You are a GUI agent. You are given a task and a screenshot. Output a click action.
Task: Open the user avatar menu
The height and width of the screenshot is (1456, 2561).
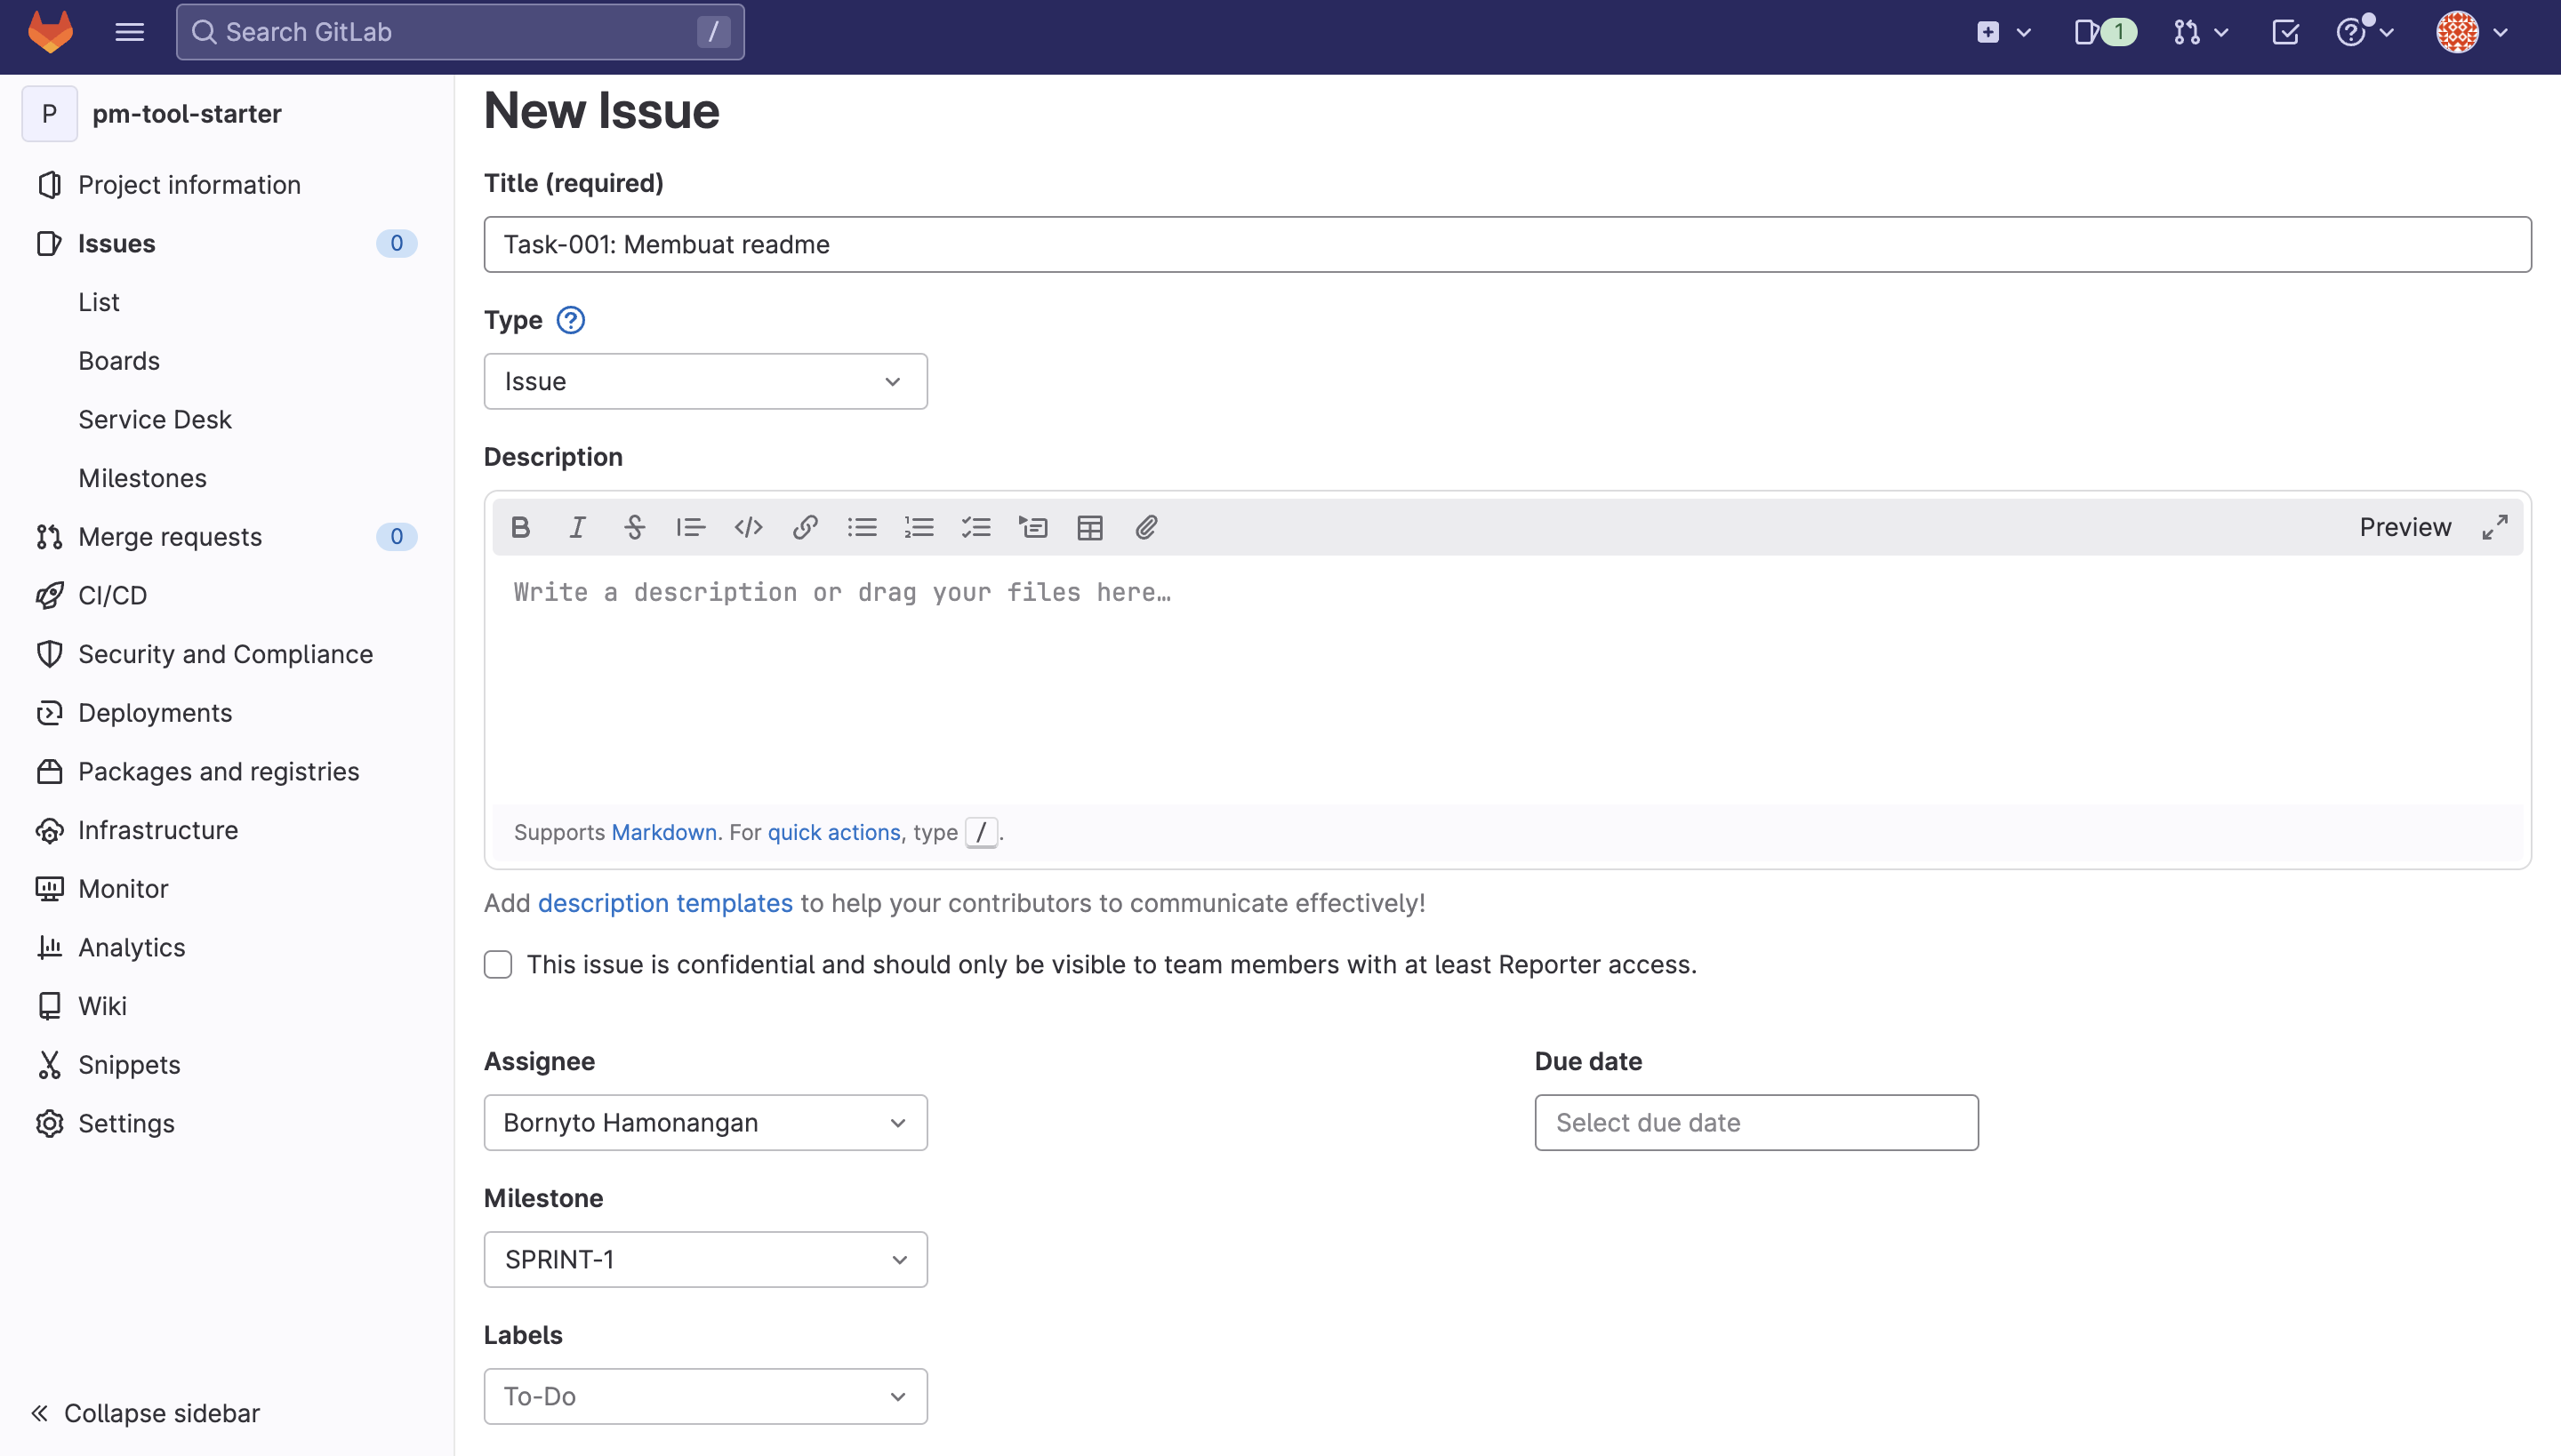[x=2473, y=32]
